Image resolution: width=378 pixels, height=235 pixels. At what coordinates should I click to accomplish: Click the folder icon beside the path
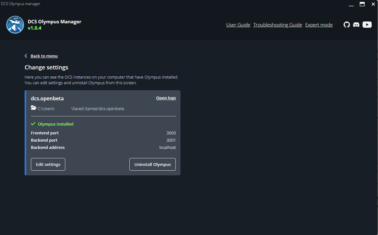click(x=34, y=108)
